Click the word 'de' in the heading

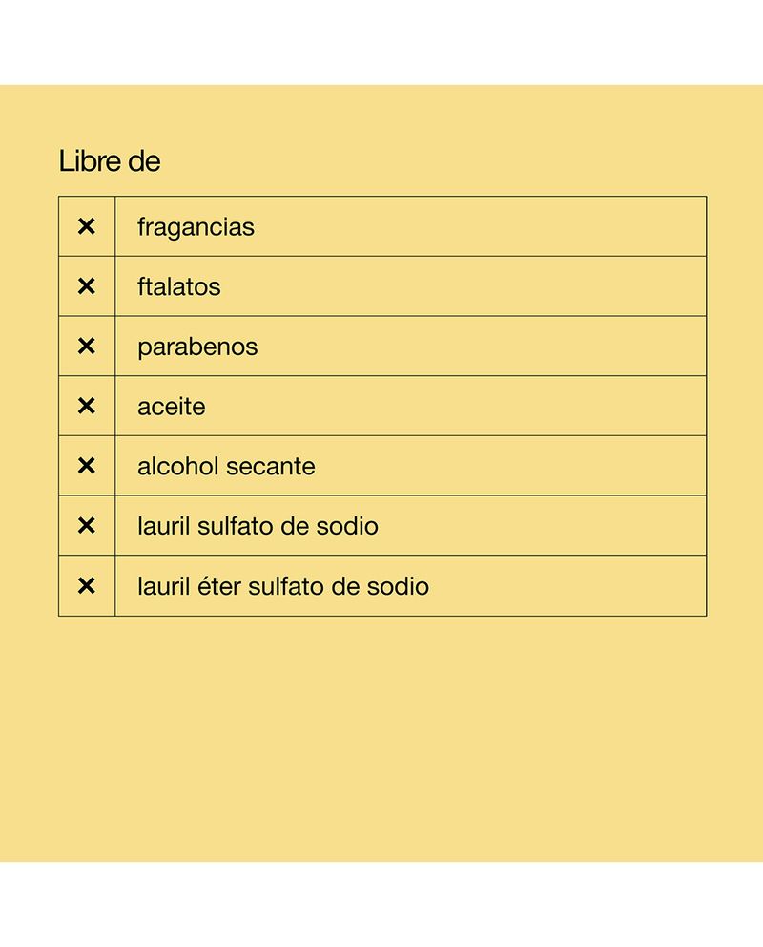click(x=144, y=161)
